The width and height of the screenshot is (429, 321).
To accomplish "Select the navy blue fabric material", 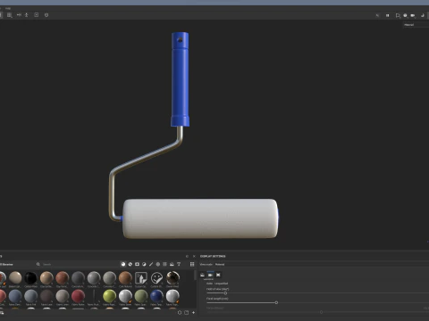I will pos(156,297).
